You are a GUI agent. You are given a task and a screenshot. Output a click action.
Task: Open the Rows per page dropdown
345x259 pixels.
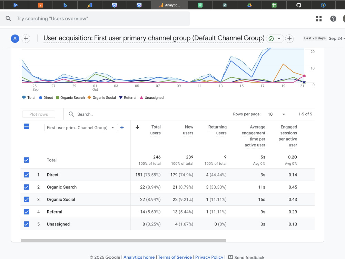coord(276,114)
